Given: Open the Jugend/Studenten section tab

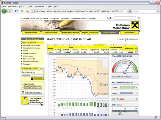Looking at the screenshot, I should [90, 33].
